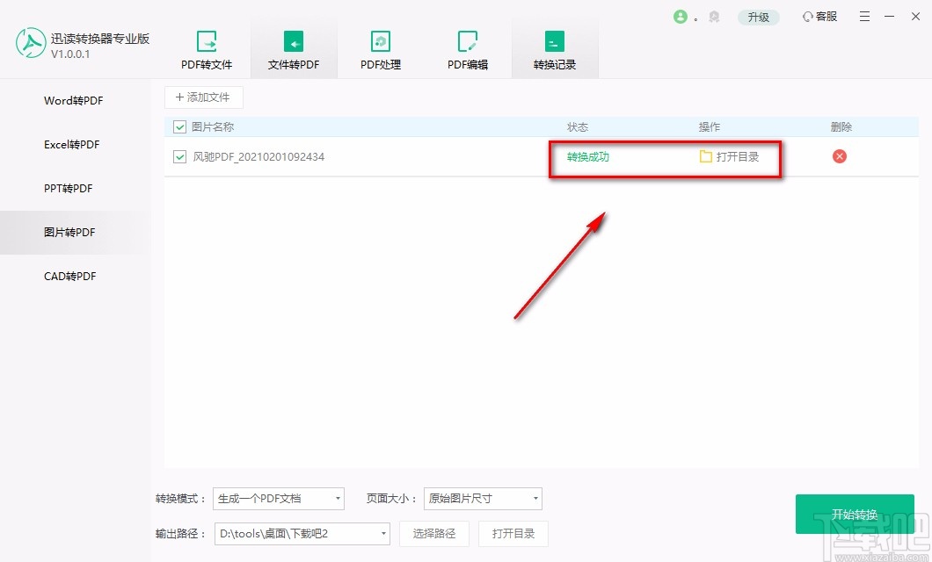The width and height of the screenshot is (932, 562).
Task: View the 转换记录 conversion history
Action: pos(555,46)
